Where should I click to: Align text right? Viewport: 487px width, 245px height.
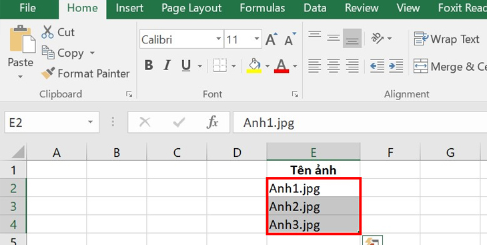point(352,66)
